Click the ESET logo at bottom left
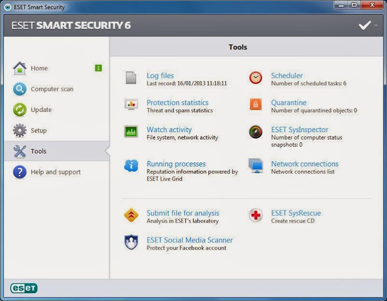The width and height of the screenshot is (387, 301). point(24,288)
